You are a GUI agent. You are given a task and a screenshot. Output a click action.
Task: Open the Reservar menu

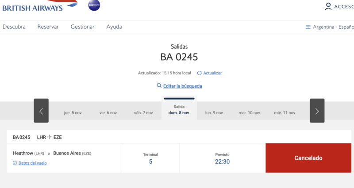pyautogui.click(x=48, y=27)
